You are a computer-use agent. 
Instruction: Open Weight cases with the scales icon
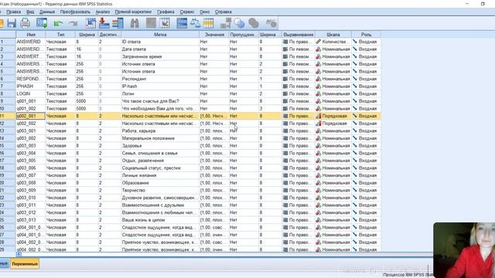tap(195, 23)
